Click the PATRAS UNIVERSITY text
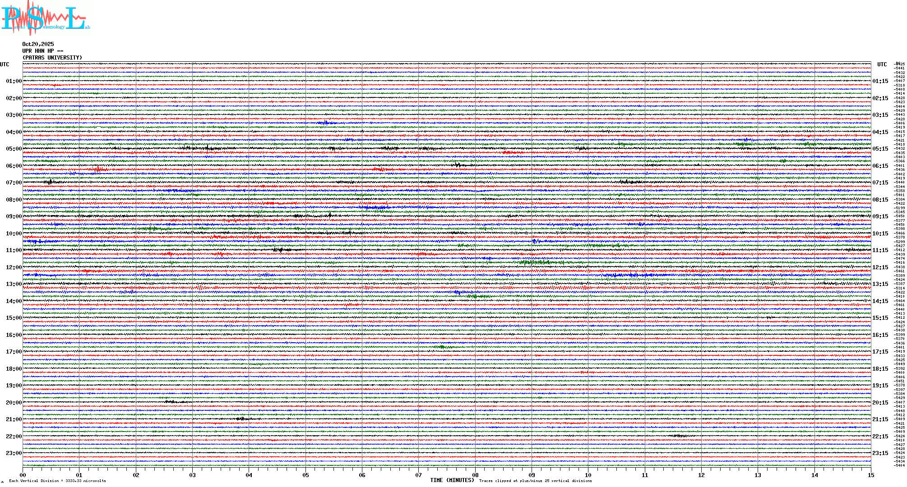 [x=52, y=58]
